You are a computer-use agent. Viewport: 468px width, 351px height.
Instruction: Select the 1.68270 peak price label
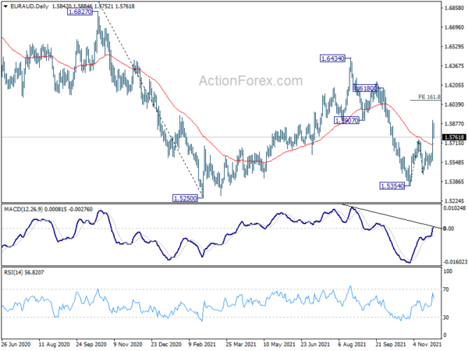coord(80,12)
